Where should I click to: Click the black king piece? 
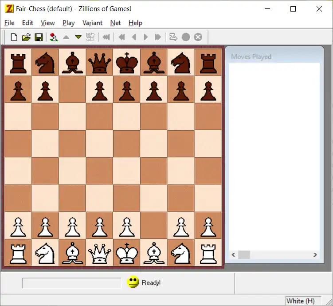pos(127,63)
